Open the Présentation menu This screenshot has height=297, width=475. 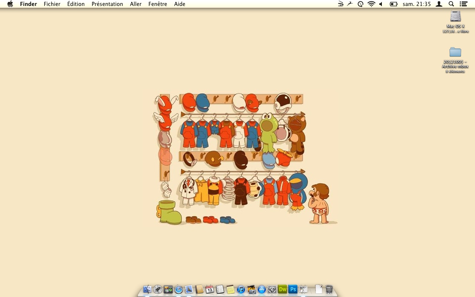click(107, 4)
